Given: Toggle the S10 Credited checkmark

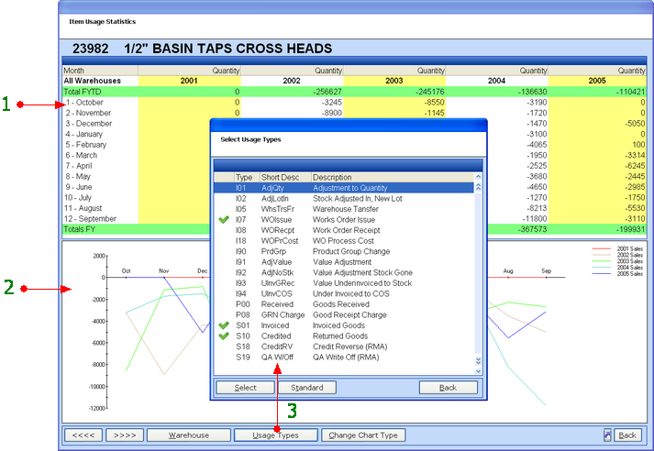Looking at the screenshot, I should pyautogui.click(x=224, y=335).
